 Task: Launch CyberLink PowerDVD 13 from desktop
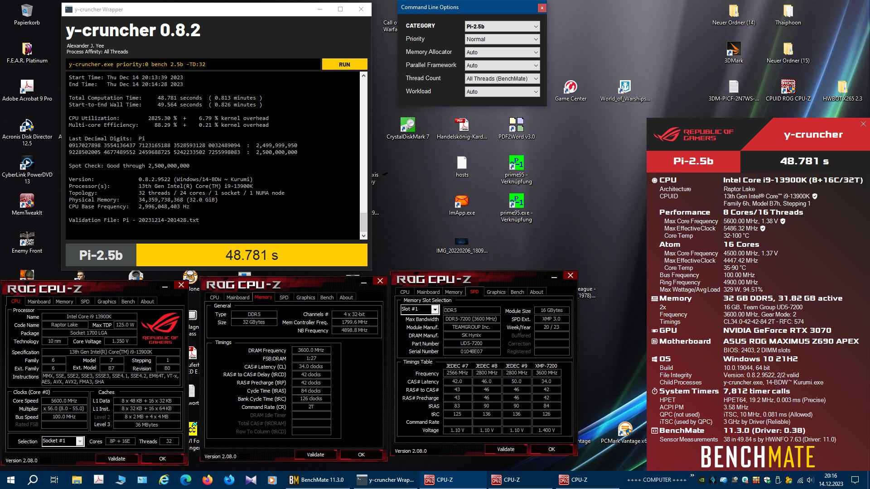27,170
